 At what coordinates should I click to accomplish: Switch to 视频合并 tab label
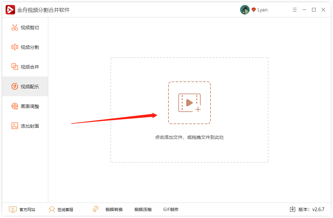pos(30,67)
